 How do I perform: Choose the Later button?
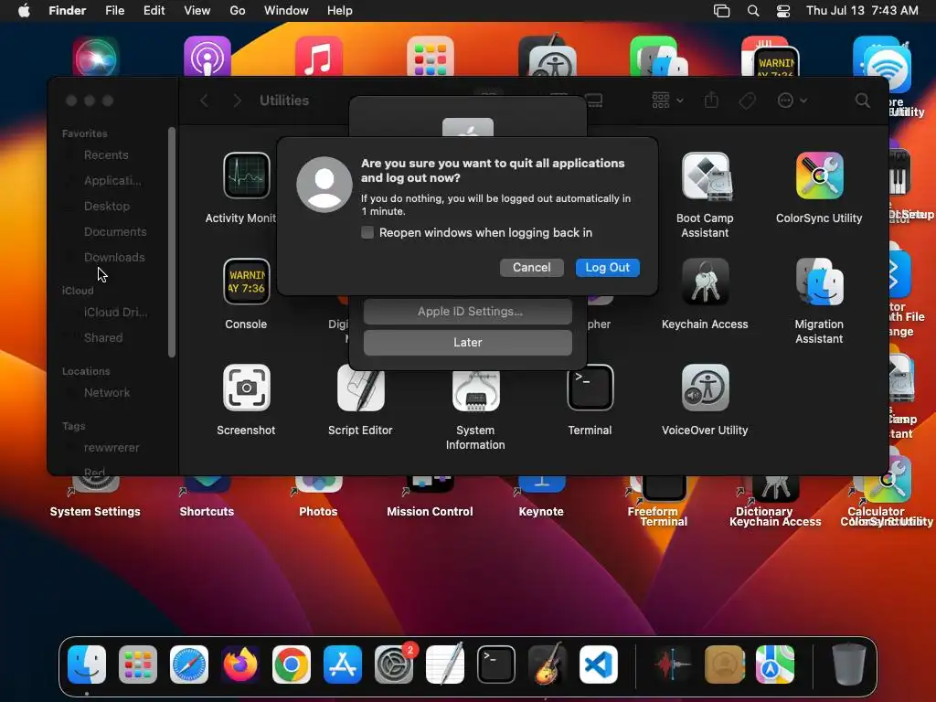click(x=467, y=343)
